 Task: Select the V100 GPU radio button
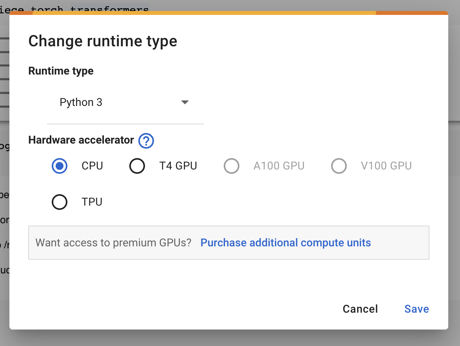click(339, 166)
